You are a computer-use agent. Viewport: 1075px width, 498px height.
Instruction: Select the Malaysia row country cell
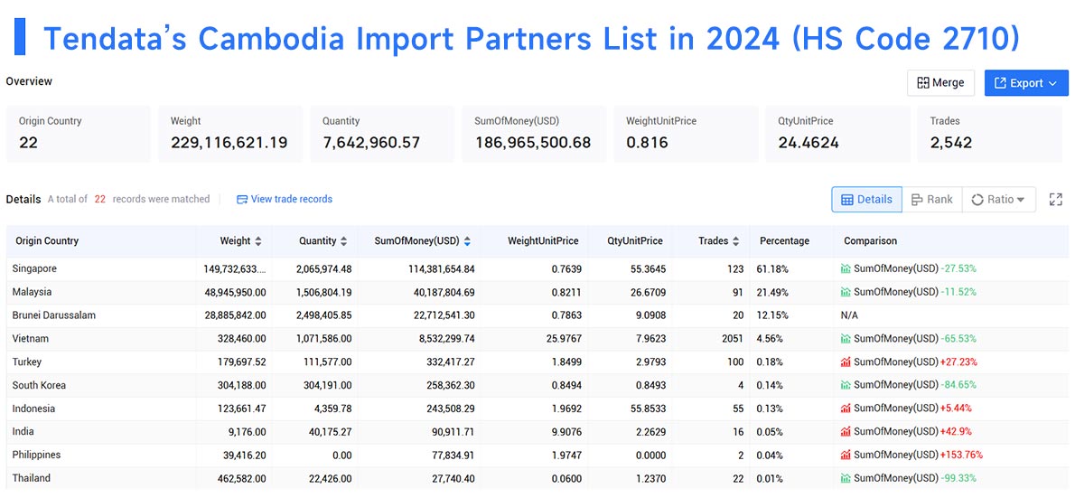(101, 292)
